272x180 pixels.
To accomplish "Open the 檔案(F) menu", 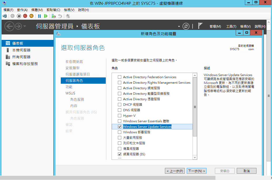I will [8, 10].
